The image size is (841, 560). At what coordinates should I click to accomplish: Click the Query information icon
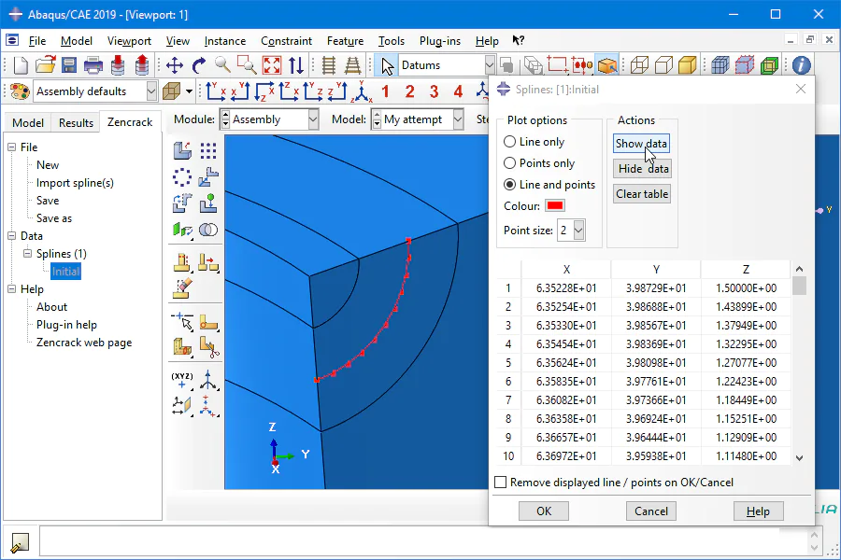click(x=802, y=65)
